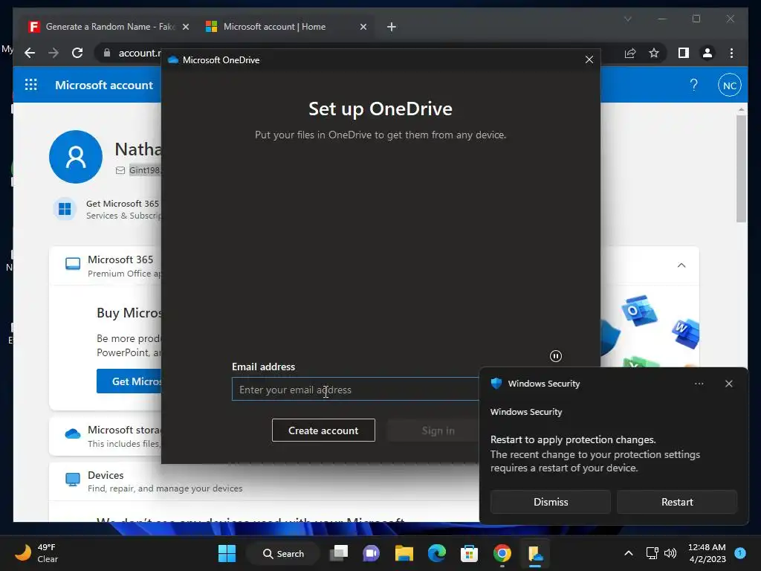
Task: Open Windows Security notification options menu
Action: point(699,384)
